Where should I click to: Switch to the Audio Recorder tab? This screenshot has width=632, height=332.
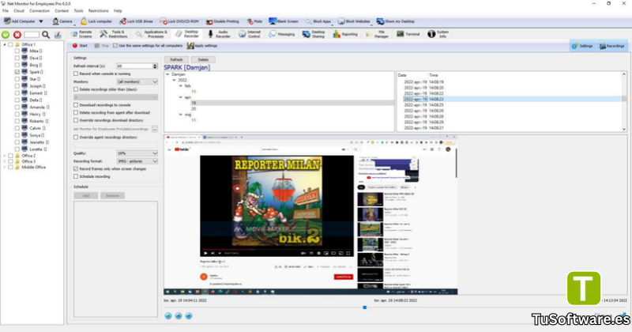pos(219,34)
